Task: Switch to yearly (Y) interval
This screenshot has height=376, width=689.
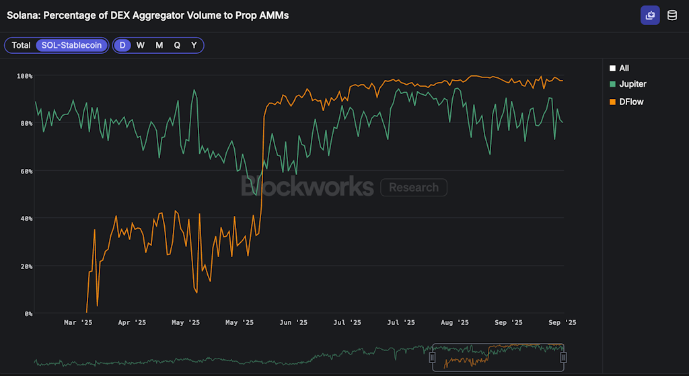Action: pyautogui.click(x=194, y=45)
